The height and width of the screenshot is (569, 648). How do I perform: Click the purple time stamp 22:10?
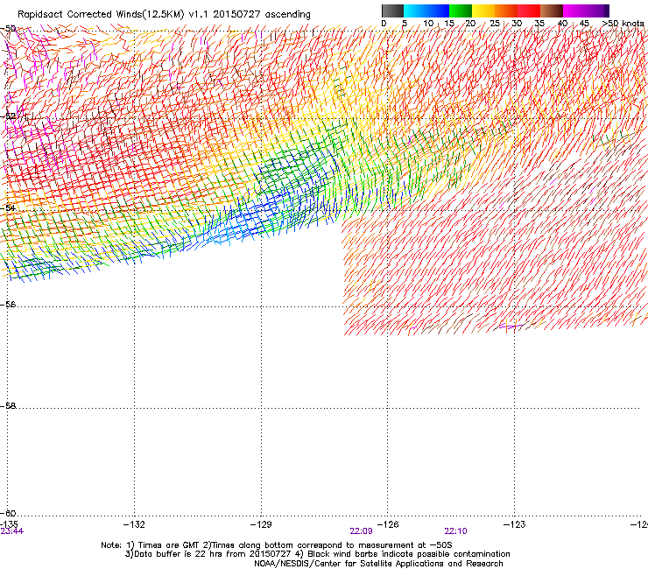[x=456, y=531]
